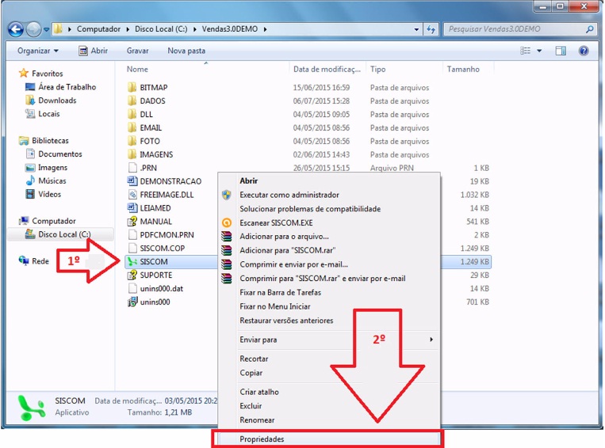605x448 pixels.
Task: Select the SUPORTE help file icon
Action: pos(132,275)
